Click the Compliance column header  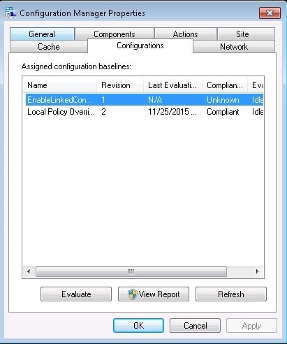[x=225, y=85]
